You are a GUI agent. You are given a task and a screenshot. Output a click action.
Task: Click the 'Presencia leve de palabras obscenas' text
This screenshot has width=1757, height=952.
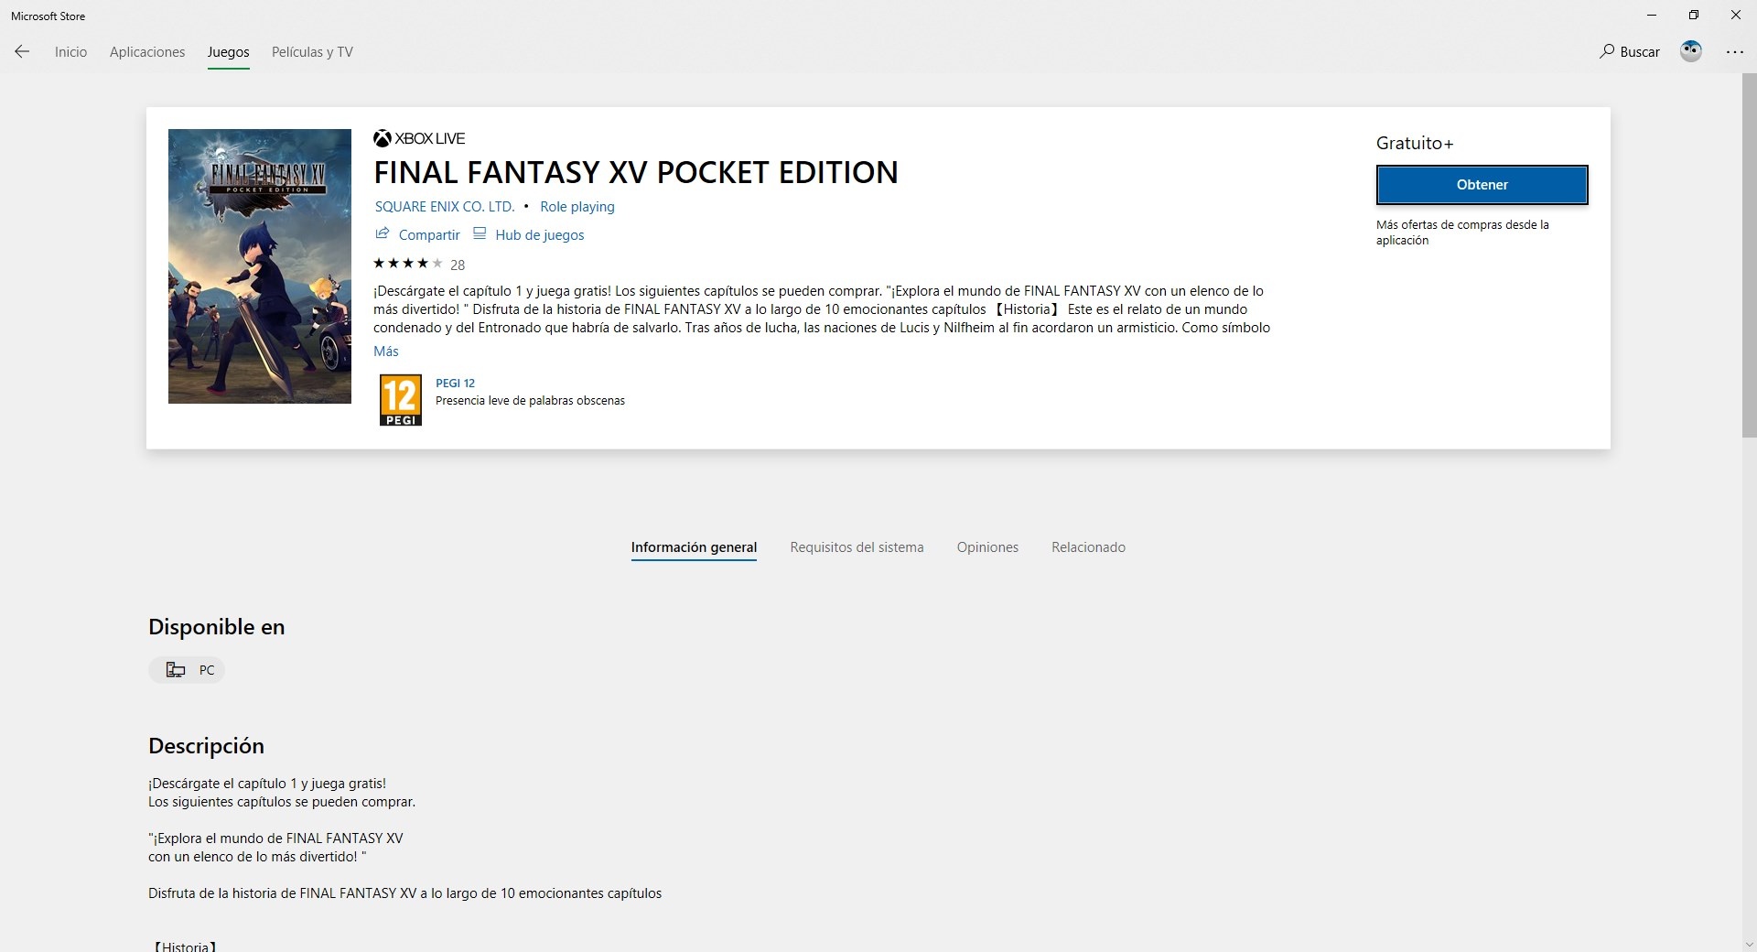[530, 401]
